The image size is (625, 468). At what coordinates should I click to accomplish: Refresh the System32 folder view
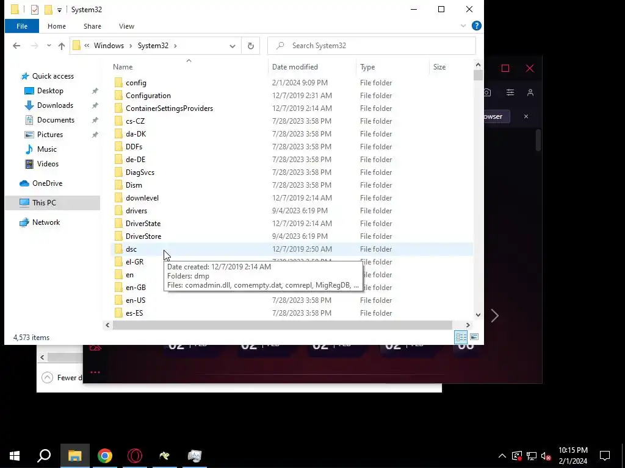click(x=251, y=46)
